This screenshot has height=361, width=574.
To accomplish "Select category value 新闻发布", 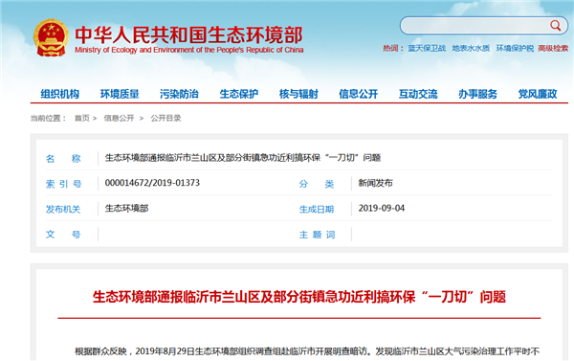I will click(375, 183).
